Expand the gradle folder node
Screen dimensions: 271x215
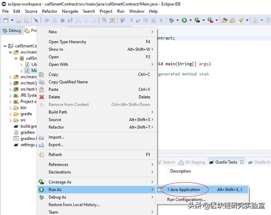point(10,114)
